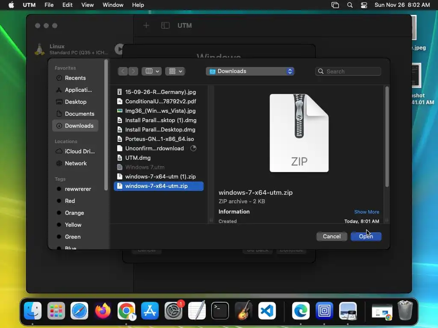Screen dimensions: 438x328
Task: Choose the Yellow tag
Action: pyautogui.click(x=75, y=225)
